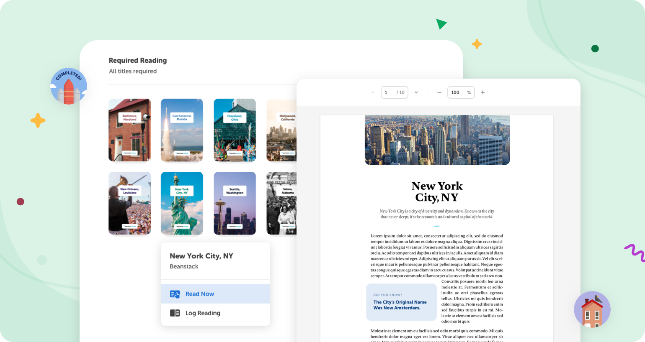Click the italic city-of-diversity subtitle text

coord(437,214)
